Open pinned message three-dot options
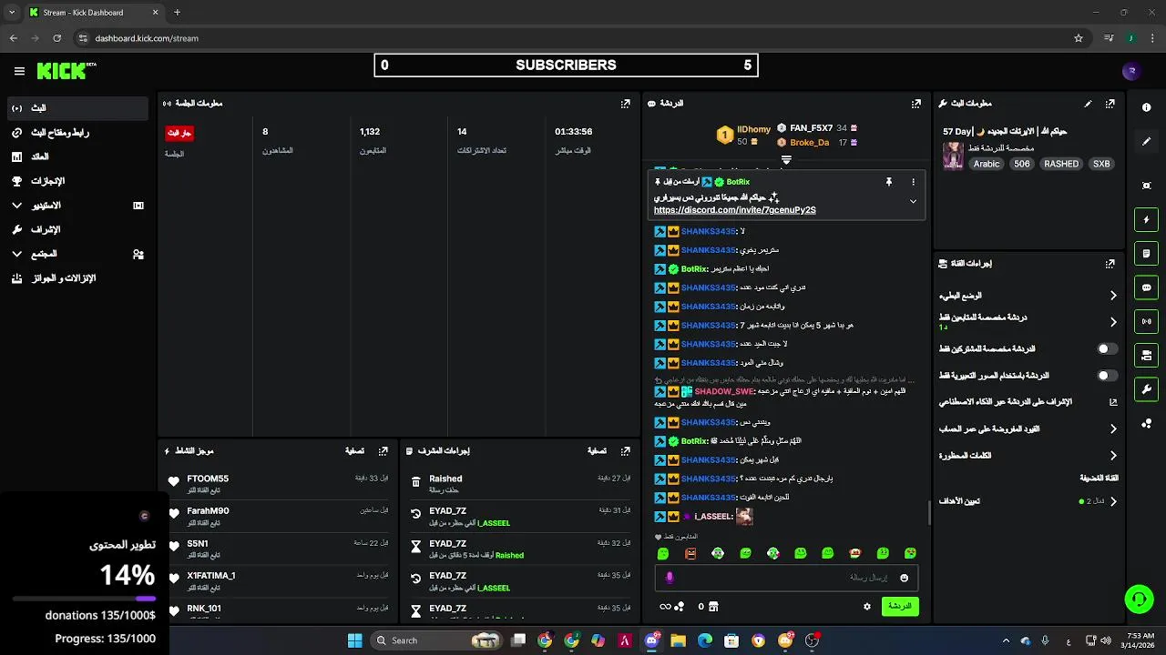Image resolution: width=1166 pixels, height=655 pixels. coord(914,182)
